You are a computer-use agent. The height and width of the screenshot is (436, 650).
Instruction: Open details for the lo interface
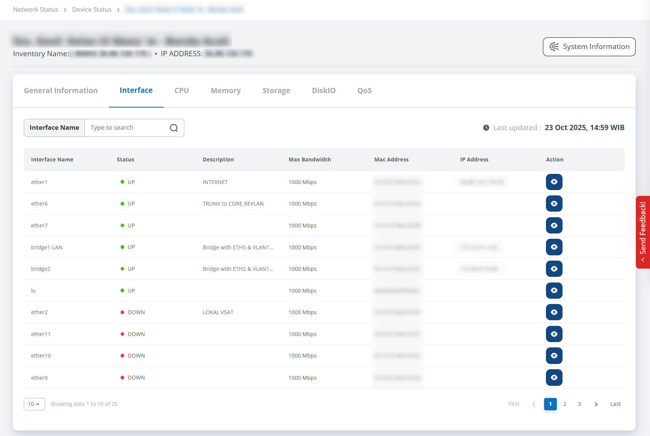click(554, 290)
